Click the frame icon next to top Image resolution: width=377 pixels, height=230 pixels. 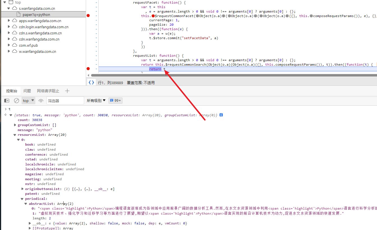pos(11,2)
